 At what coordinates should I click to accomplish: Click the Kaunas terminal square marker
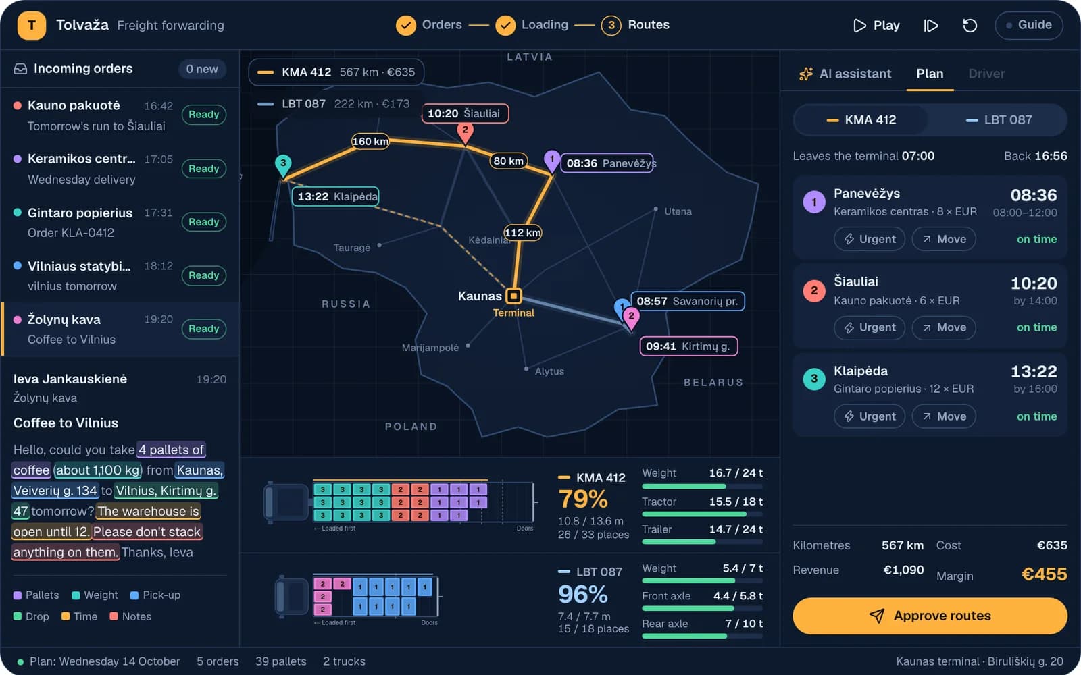[x=514, y=296]
